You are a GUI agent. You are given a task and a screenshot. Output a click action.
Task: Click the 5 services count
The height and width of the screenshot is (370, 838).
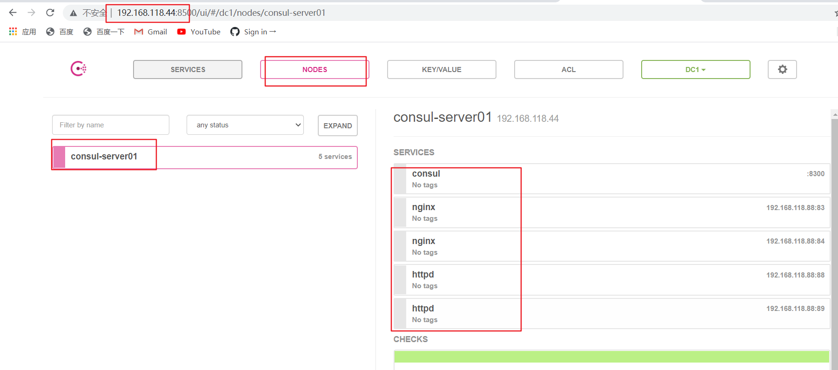point(335,157)
